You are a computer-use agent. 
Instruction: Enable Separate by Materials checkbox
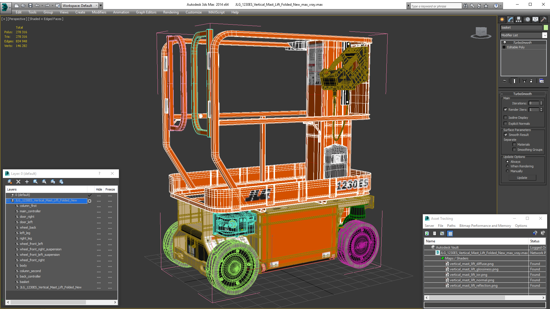514,144
